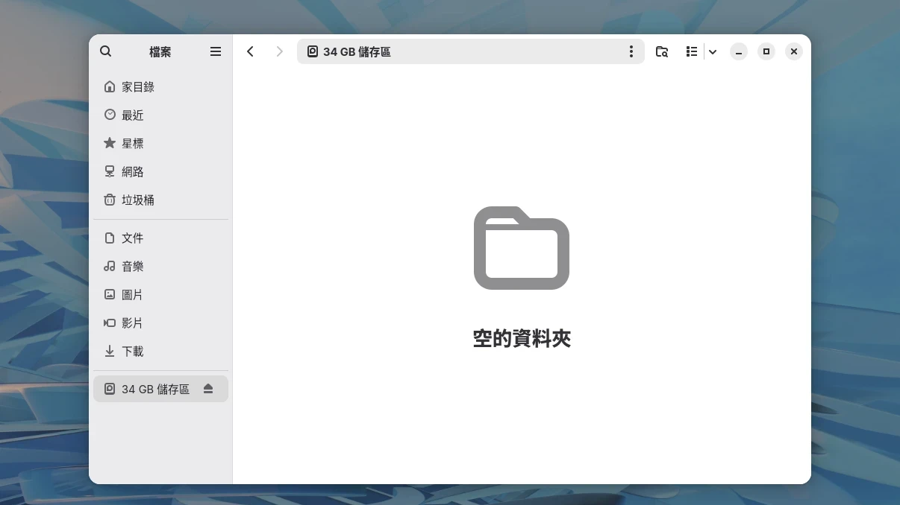Image resolution: width=900 pixels, height=505 pixels.
Task: Open the 圖片 pictures folder
Action: pyautogui.click(x=133, y=295)
